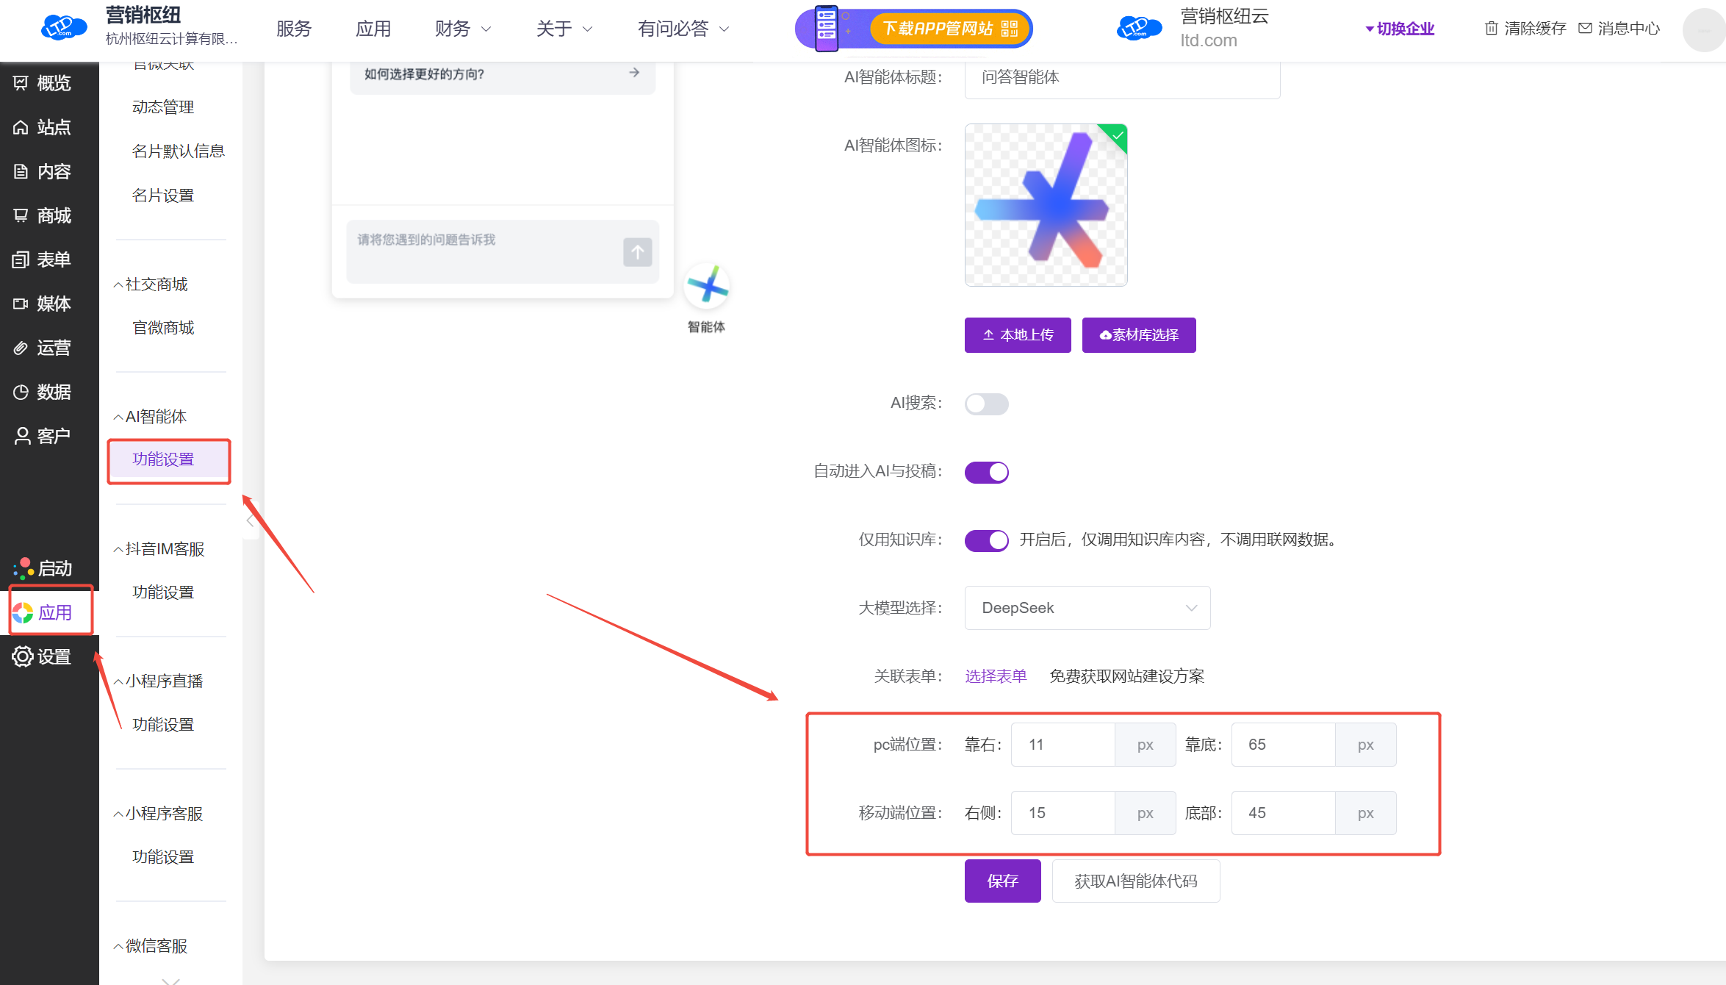Click the 清除缓存 trash icon
This screenshot has width=1726, height=985.
[x=1491, y=29]
